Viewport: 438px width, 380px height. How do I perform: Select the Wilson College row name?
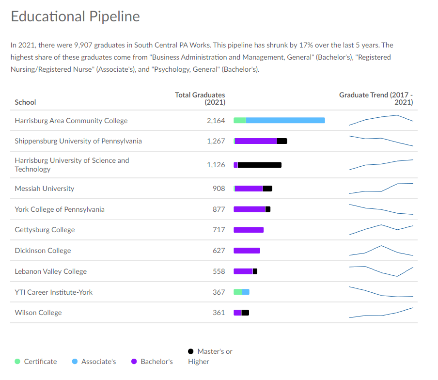38,313
